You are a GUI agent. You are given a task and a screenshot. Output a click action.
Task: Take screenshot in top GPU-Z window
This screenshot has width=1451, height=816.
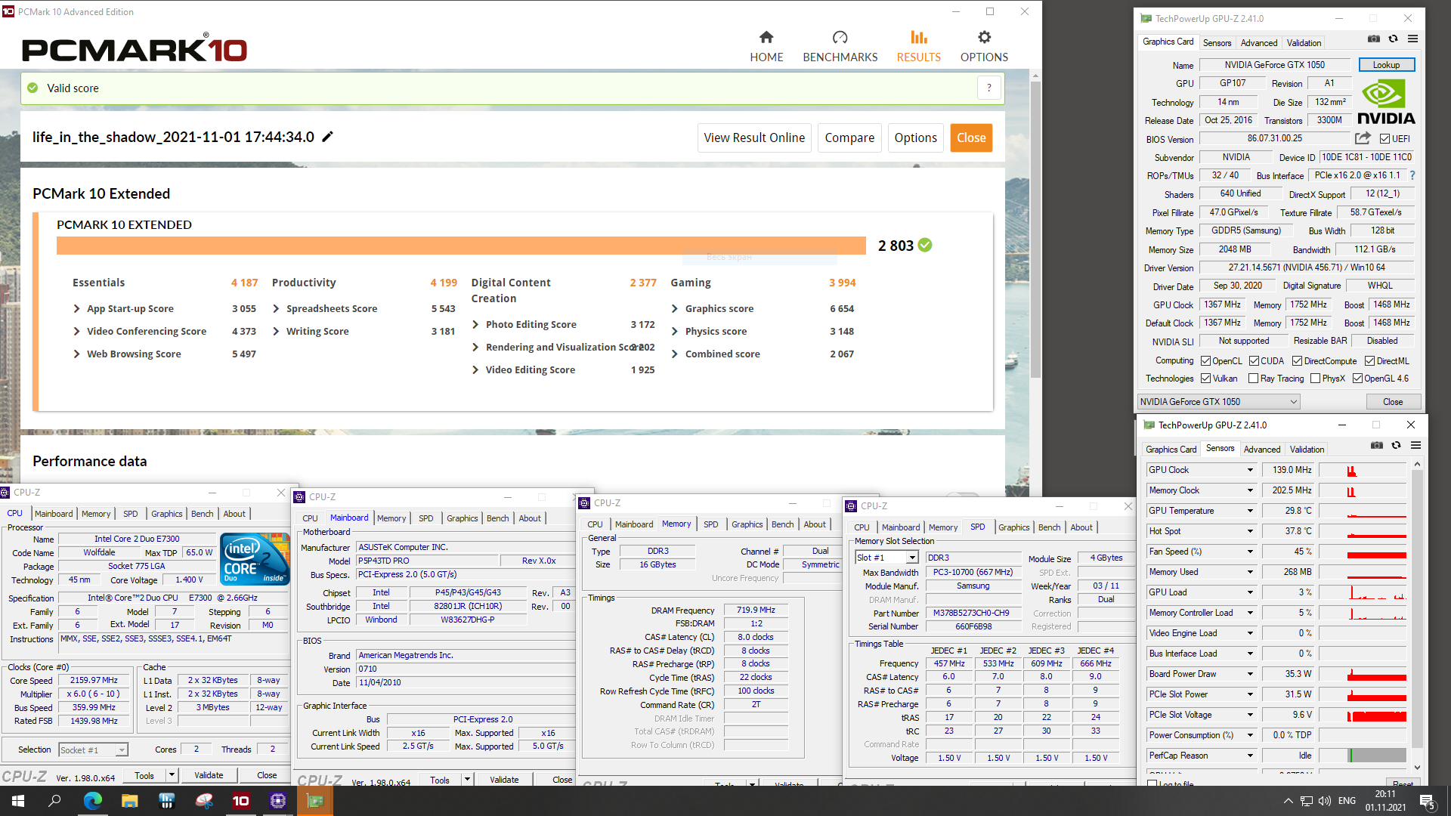click(1374, 39)
